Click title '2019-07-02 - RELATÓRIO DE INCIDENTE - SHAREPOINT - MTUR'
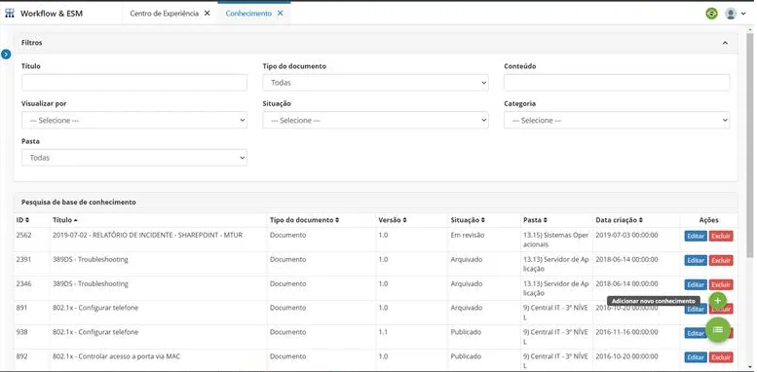This screenshot has width=757, height=372. [x=147, y=235]
